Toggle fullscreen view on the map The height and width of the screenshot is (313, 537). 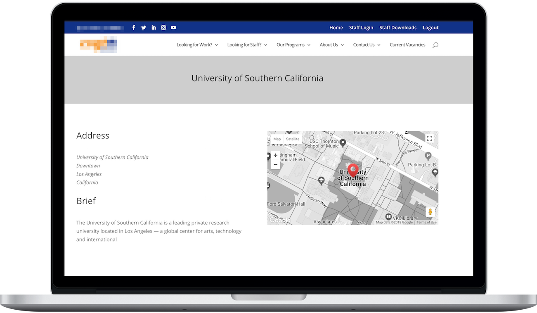point(429,138)
